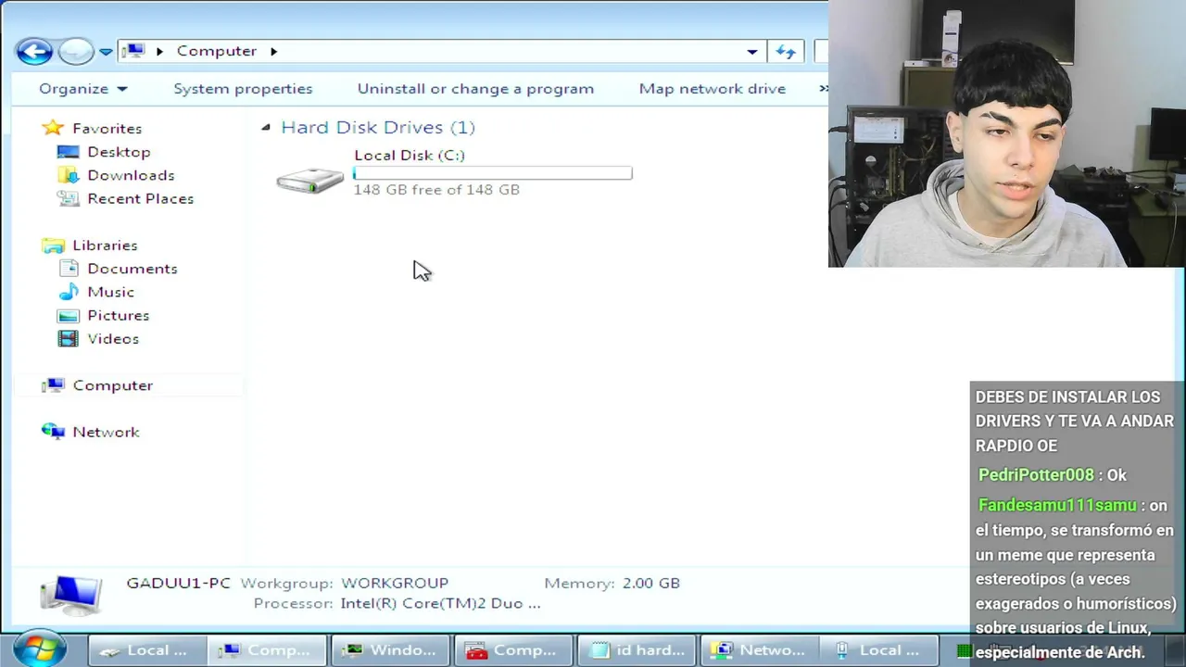The height and width of the screenshot is (667, 1186).
Task: Click the Downloads folder icon
Action: (69, 175)
